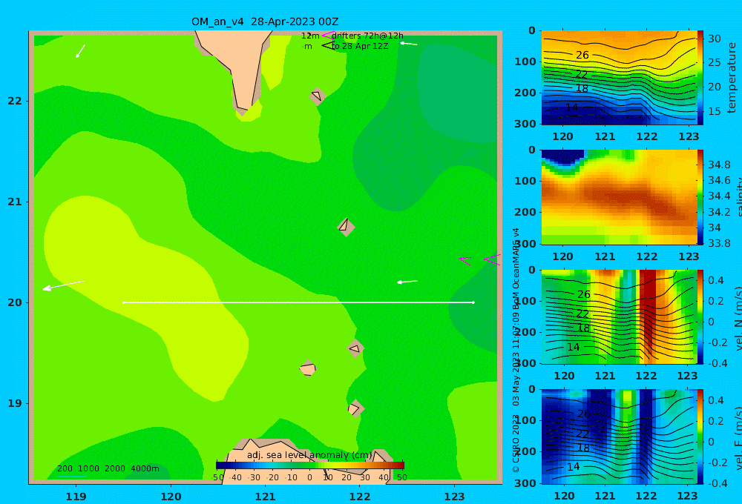
Task: Click the vel. E panel color bar
Action: 700,437
